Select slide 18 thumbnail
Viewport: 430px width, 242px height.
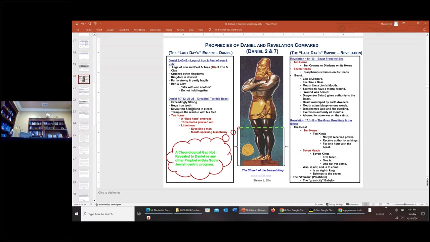point(84,55)
